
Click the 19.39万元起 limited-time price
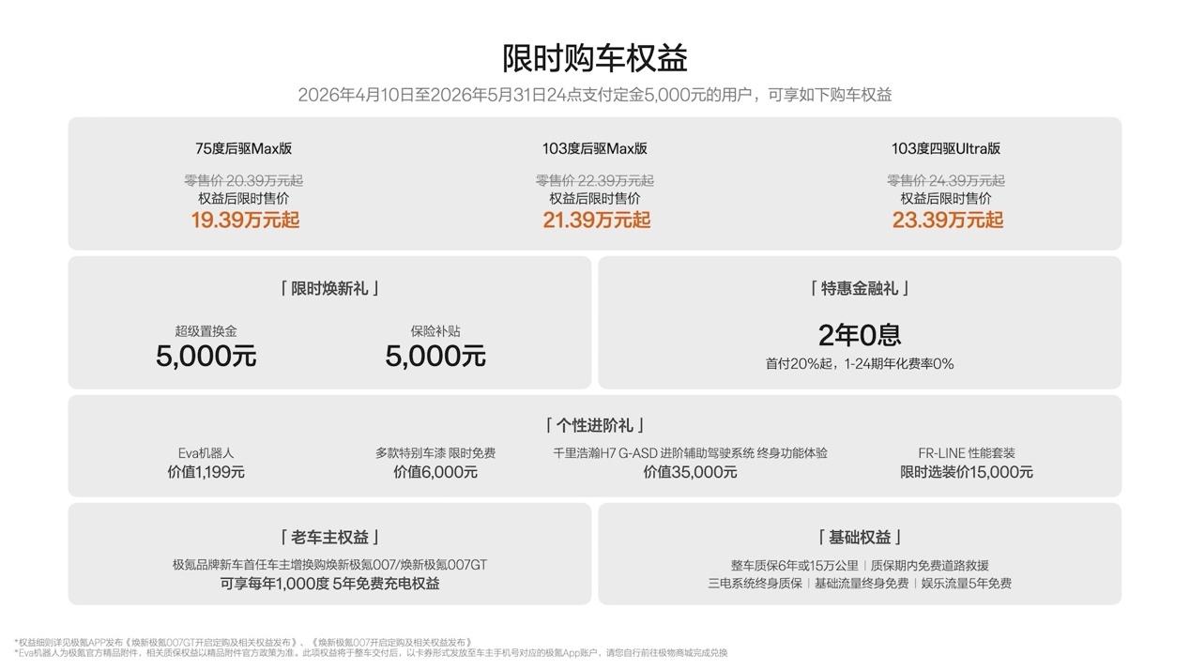[x=245, y=221]
